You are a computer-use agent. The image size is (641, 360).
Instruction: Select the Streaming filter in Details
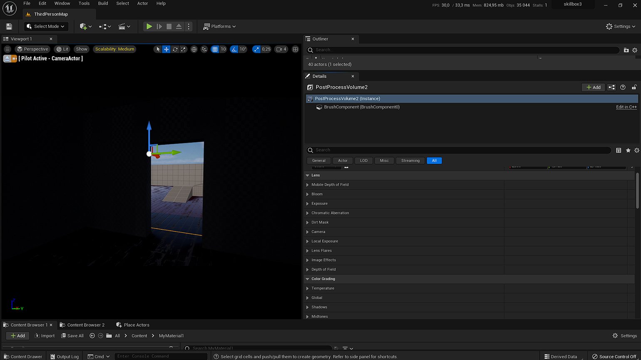coord(410,160)
